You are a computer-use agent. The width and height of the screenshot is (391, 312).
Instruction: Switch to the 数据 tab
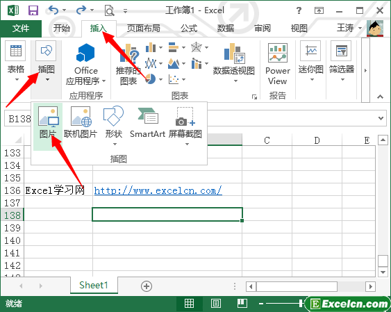(x=226, y=28)
